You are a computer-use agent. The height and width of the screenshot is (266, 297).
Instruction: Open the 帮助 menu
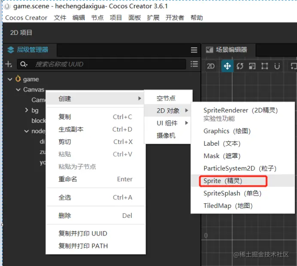[x=197, y=18]
